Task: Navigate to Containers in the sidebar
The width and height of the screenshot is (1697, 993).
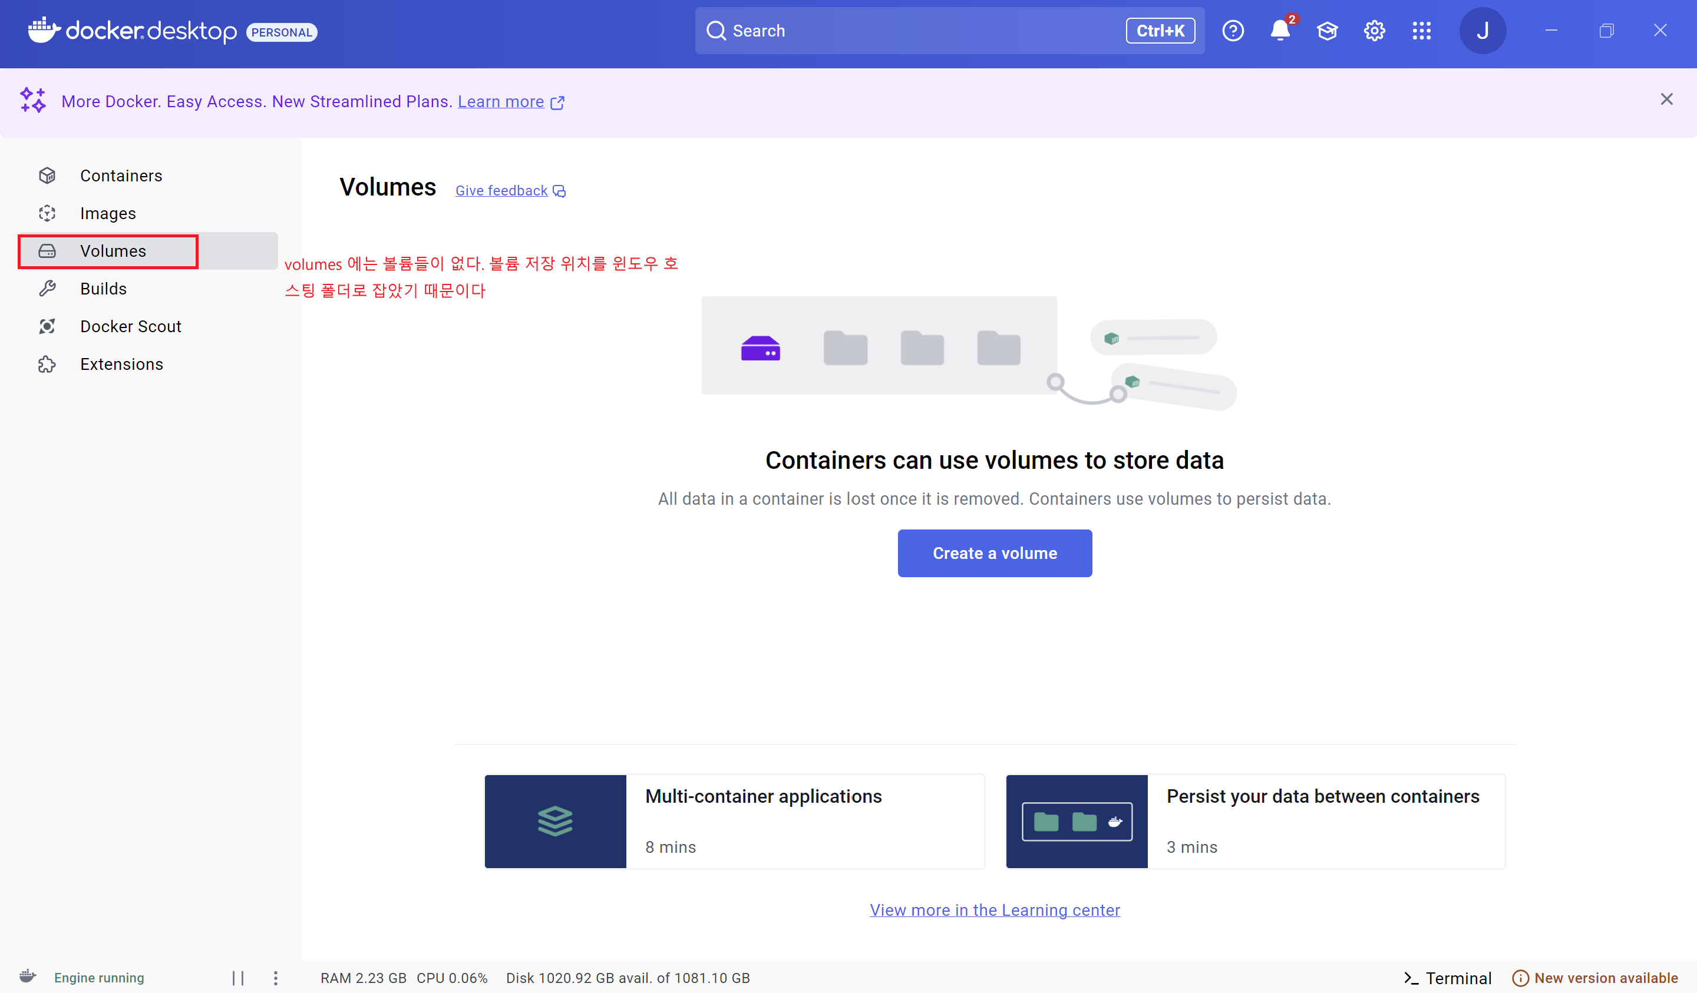Action: point(121,176)
